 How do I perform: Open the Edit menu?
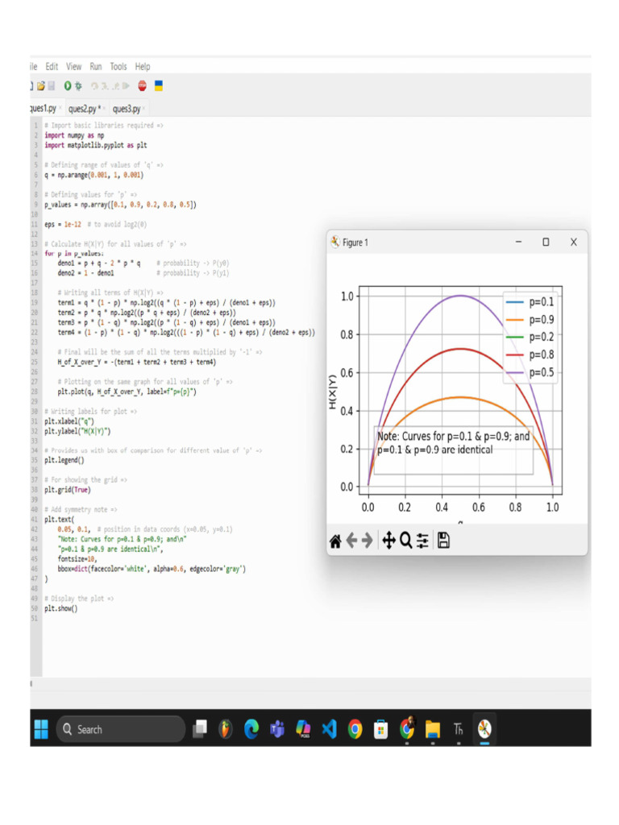coord(52,66)
